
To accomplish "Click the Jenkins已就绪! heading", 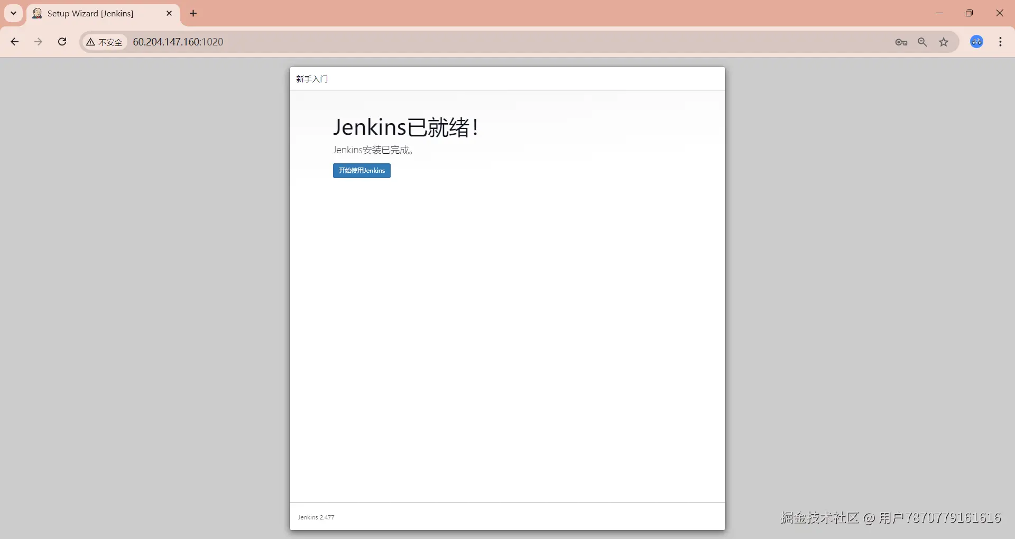I will [x=406, y=127].
